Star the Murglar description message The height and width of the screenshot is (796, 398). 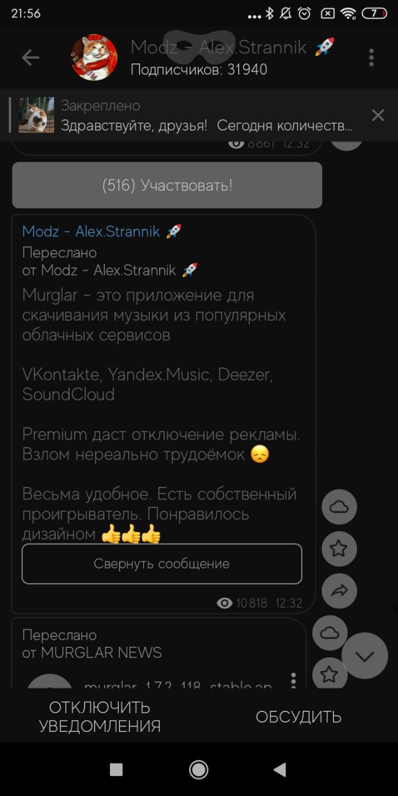coord(339,548)
